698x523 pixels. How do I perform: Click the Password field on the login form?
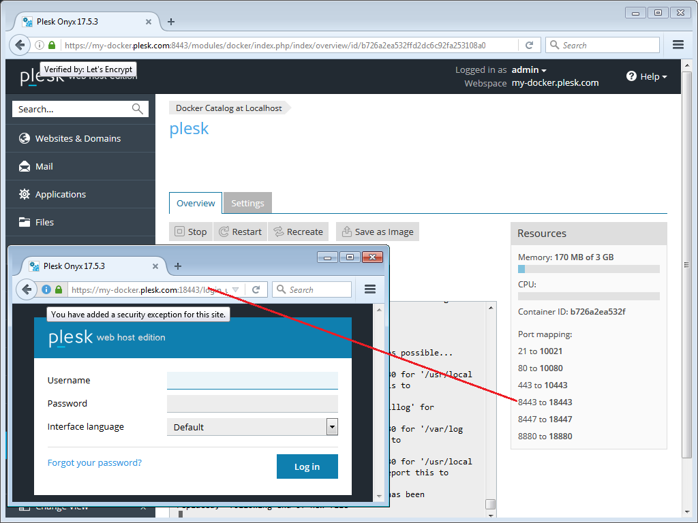tap(252, 403)
